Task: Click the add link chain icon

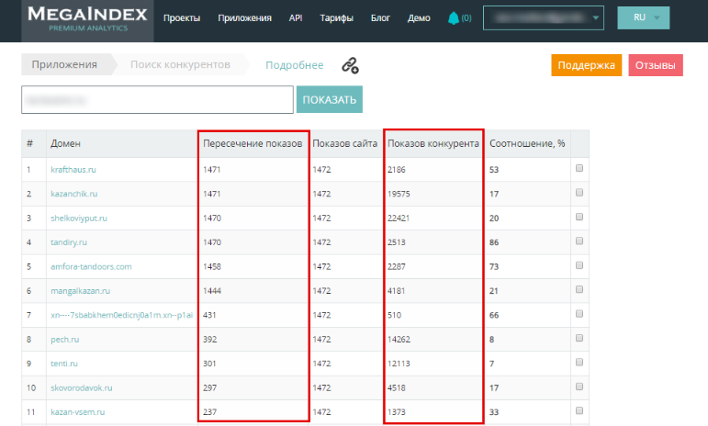Action: click(350, 65)
